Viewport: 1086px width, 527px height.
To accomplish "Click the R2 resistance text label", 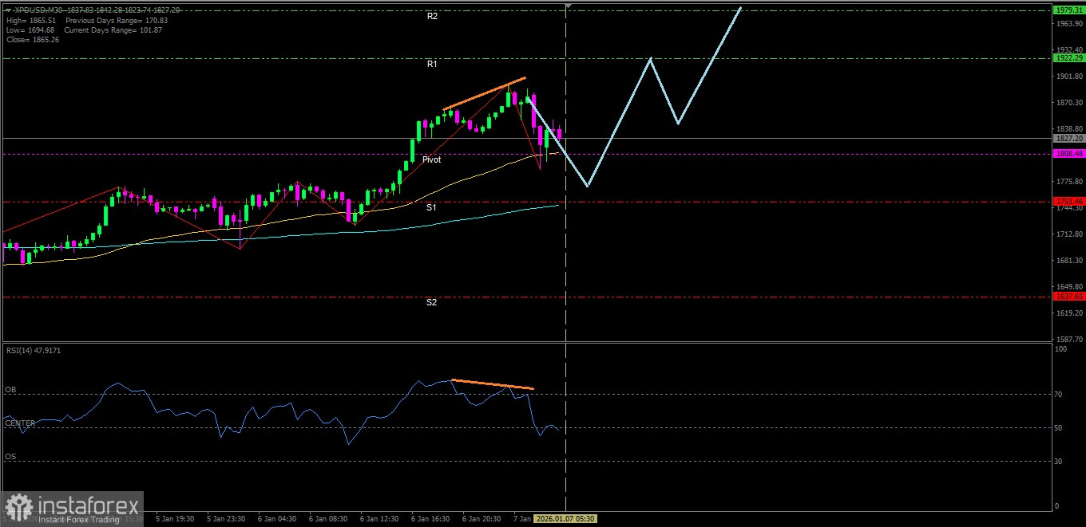I will (x=432, y=16).
